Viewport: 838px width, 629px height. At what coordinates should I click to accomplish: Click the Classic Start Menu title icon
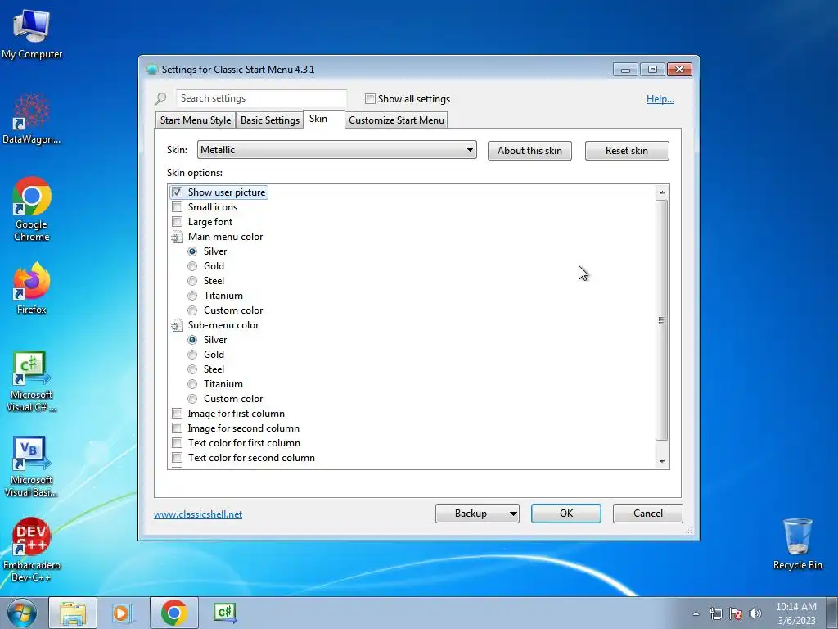pos(151,70)
